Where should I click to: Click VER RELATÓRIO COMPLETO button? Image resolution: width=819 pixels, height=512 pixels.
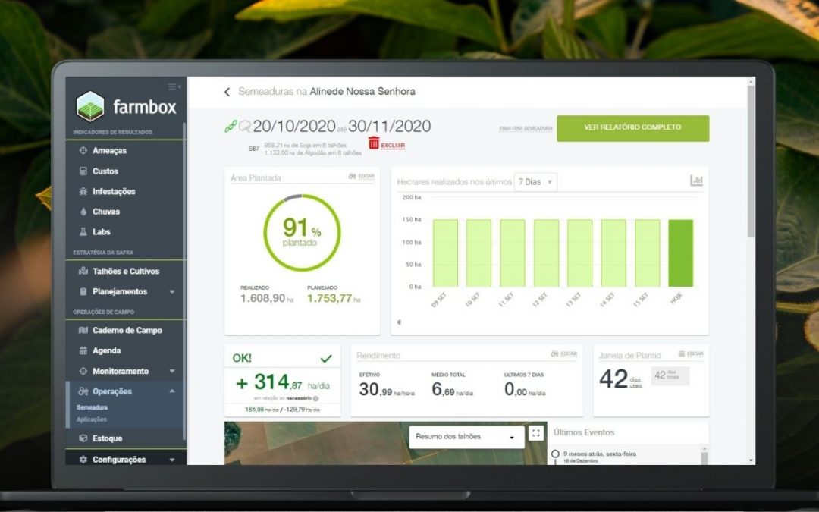pos(633,128)
